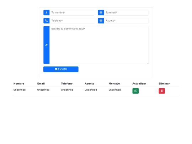The height and width of the screenshot is (144, 192).
Task: Click the textarea resize handle corner
Action: pos(148,63)
